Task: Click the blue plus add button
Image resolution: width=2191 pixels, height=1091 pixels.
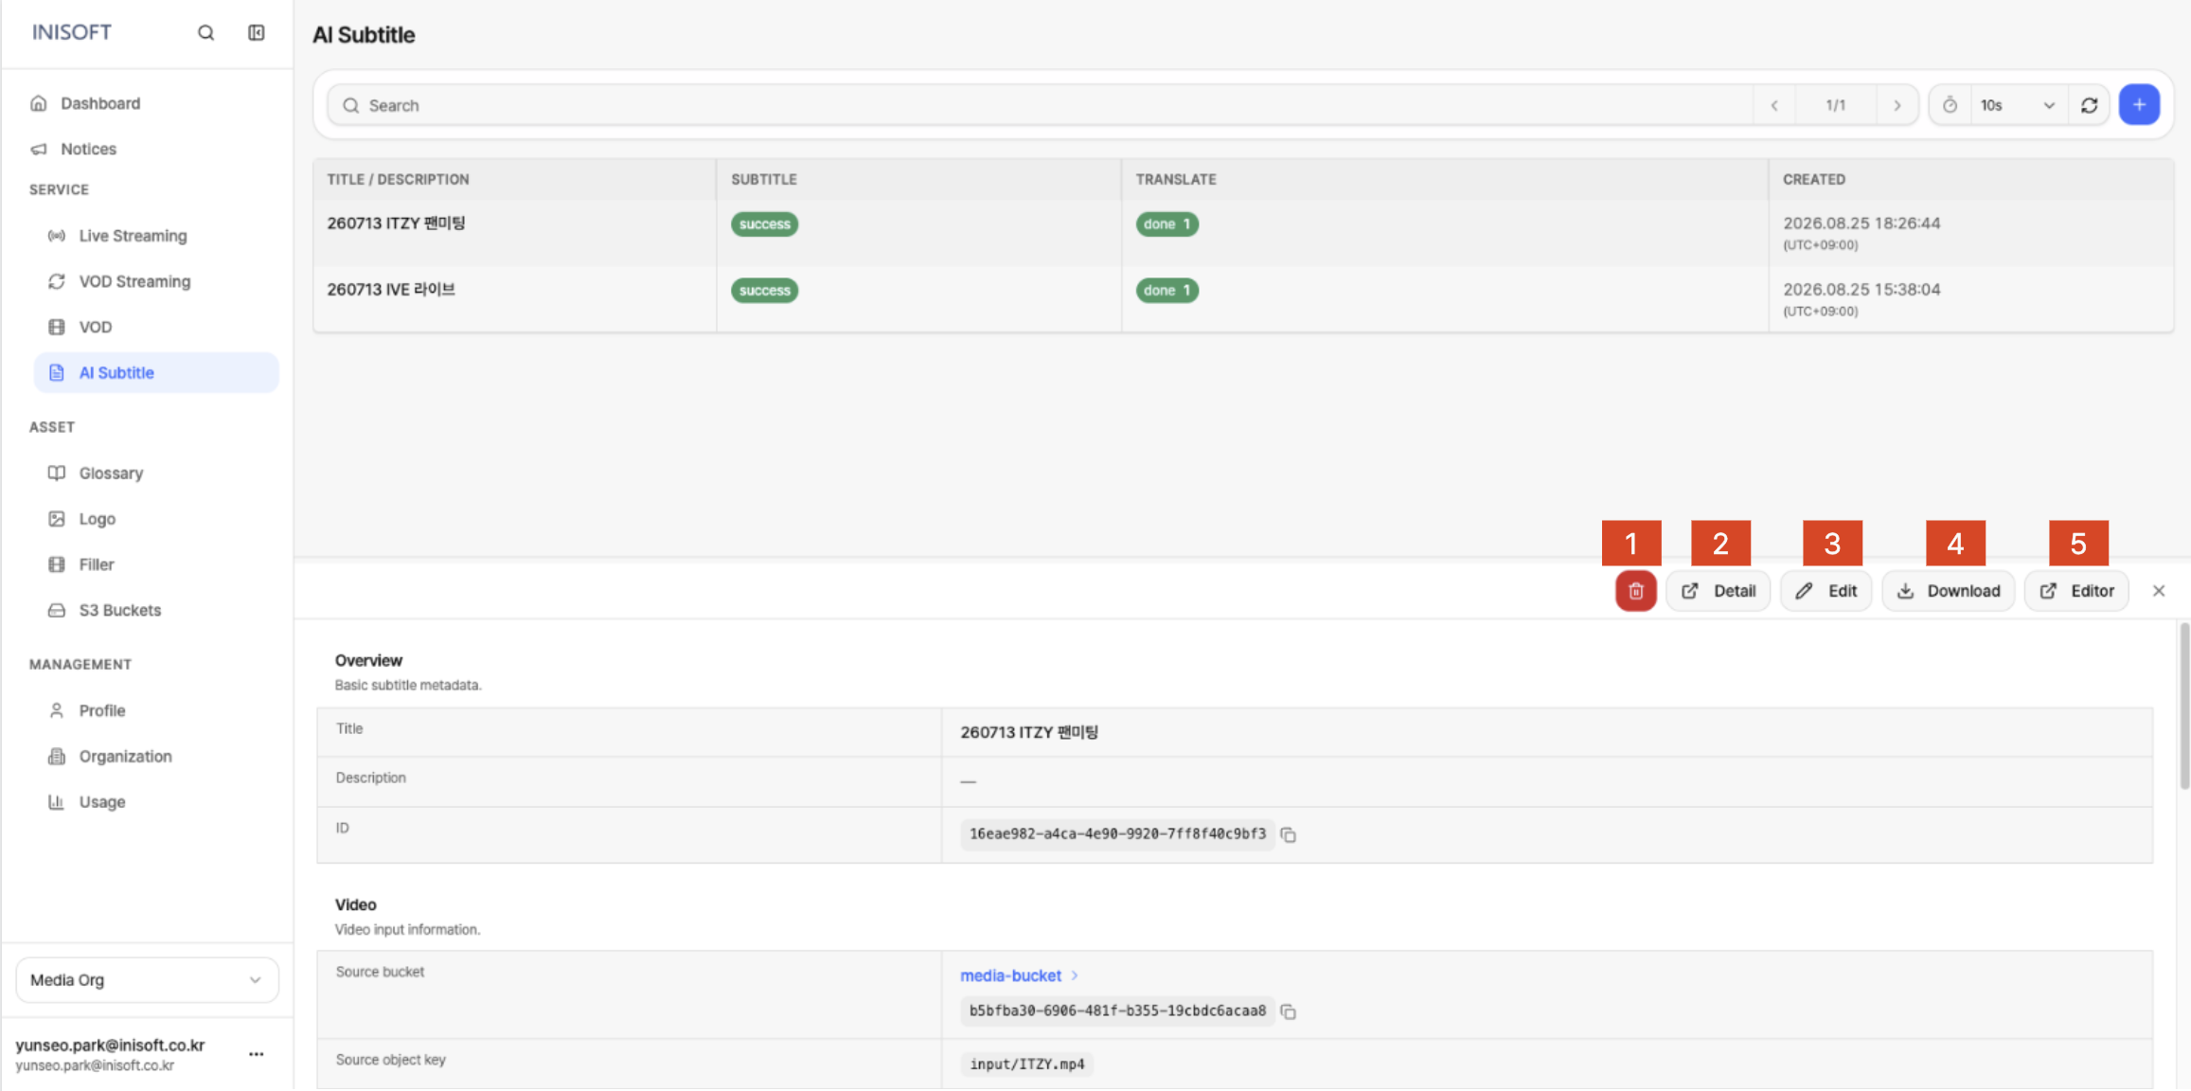Action: pos(2139,105)
